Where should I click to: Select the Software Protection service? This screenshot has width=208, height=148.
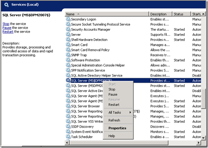pyautogui.click(x=133, y=60)
